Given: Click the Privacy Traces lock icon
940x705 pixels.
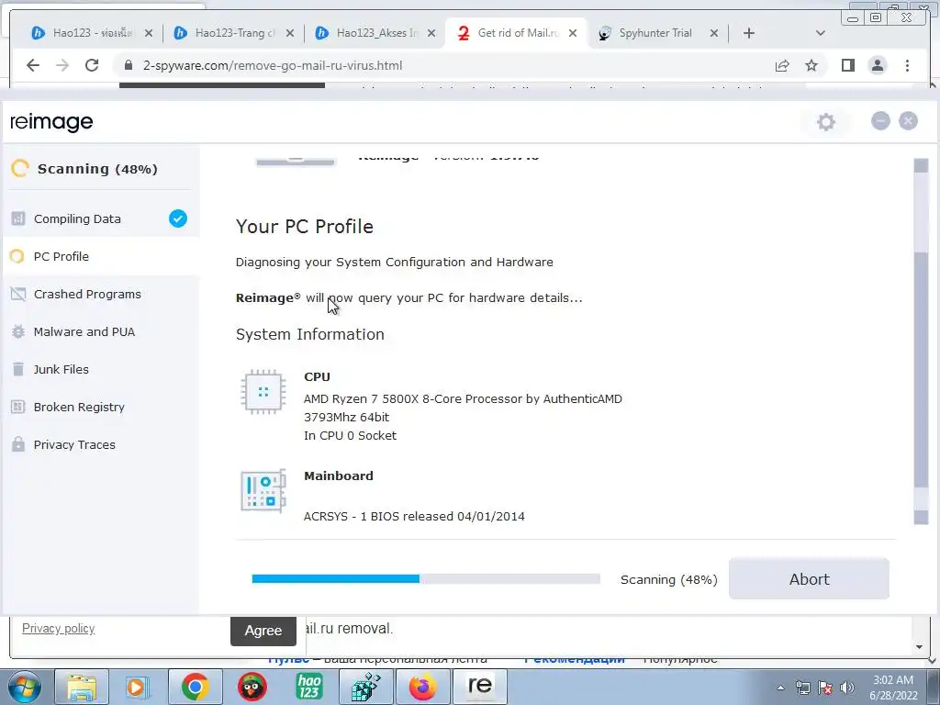Looking at the screenshot, I should tap(18, 444).
